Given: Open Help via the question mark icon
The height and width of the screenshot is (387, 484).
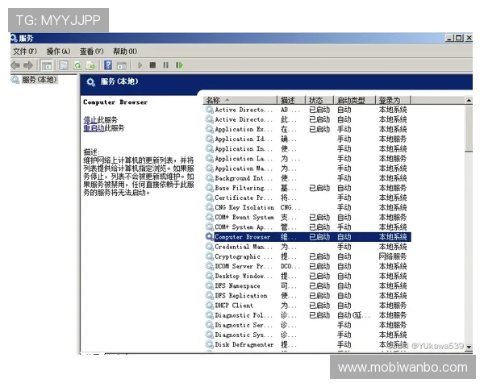Looking at the screenshot, I should click(x=108, y=64).
